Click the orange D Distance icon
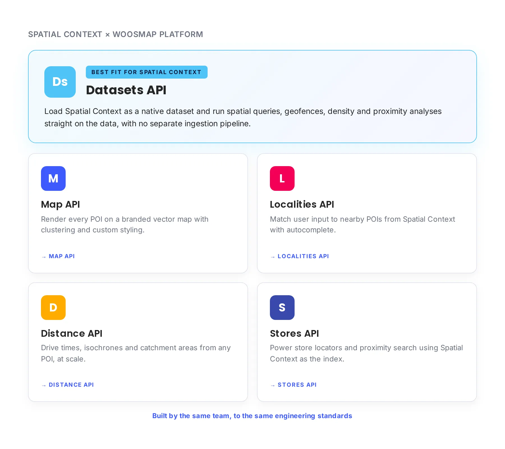 tap(53, 308)
